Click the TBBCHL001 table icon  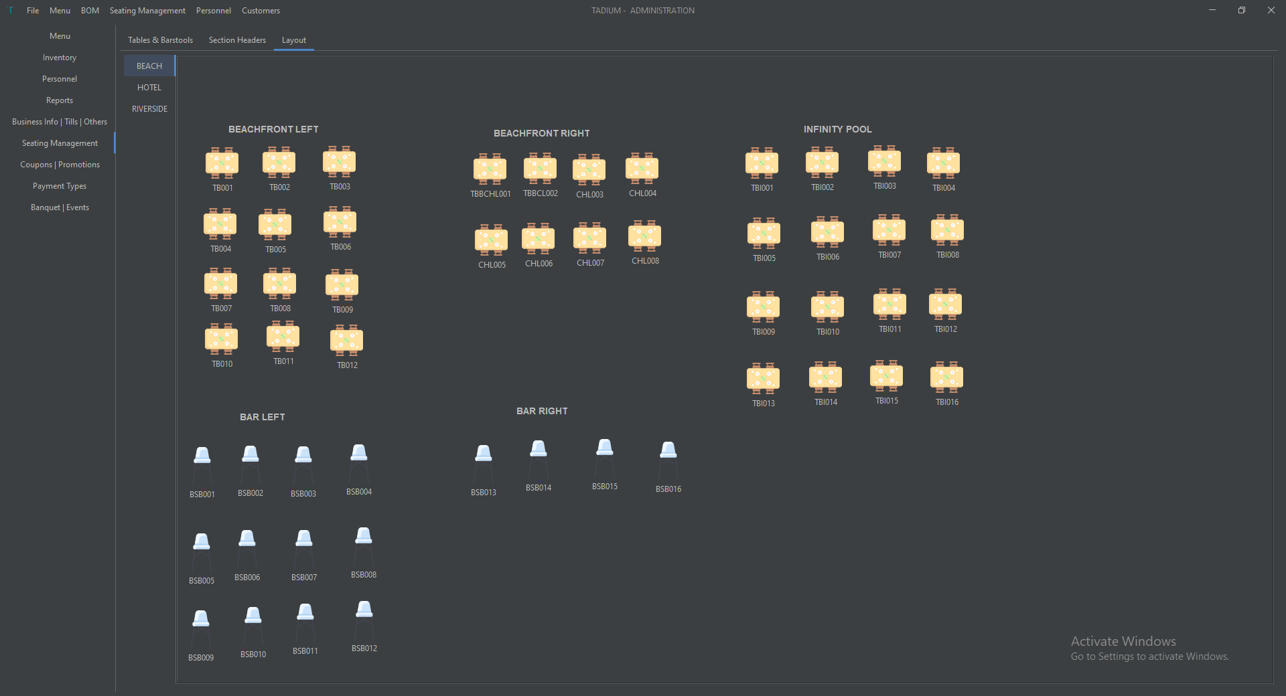pyautogui.click(x=490, y=169)
